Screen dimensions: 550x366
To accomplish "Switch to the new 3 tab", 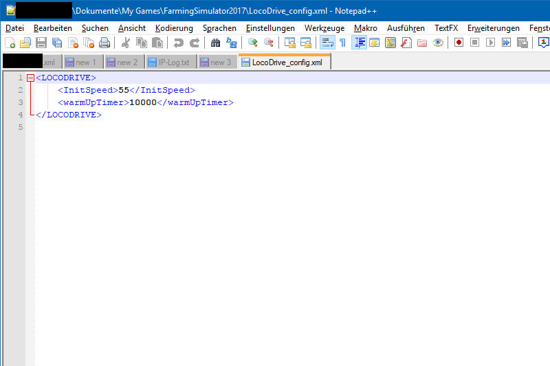I will [216, 62].
